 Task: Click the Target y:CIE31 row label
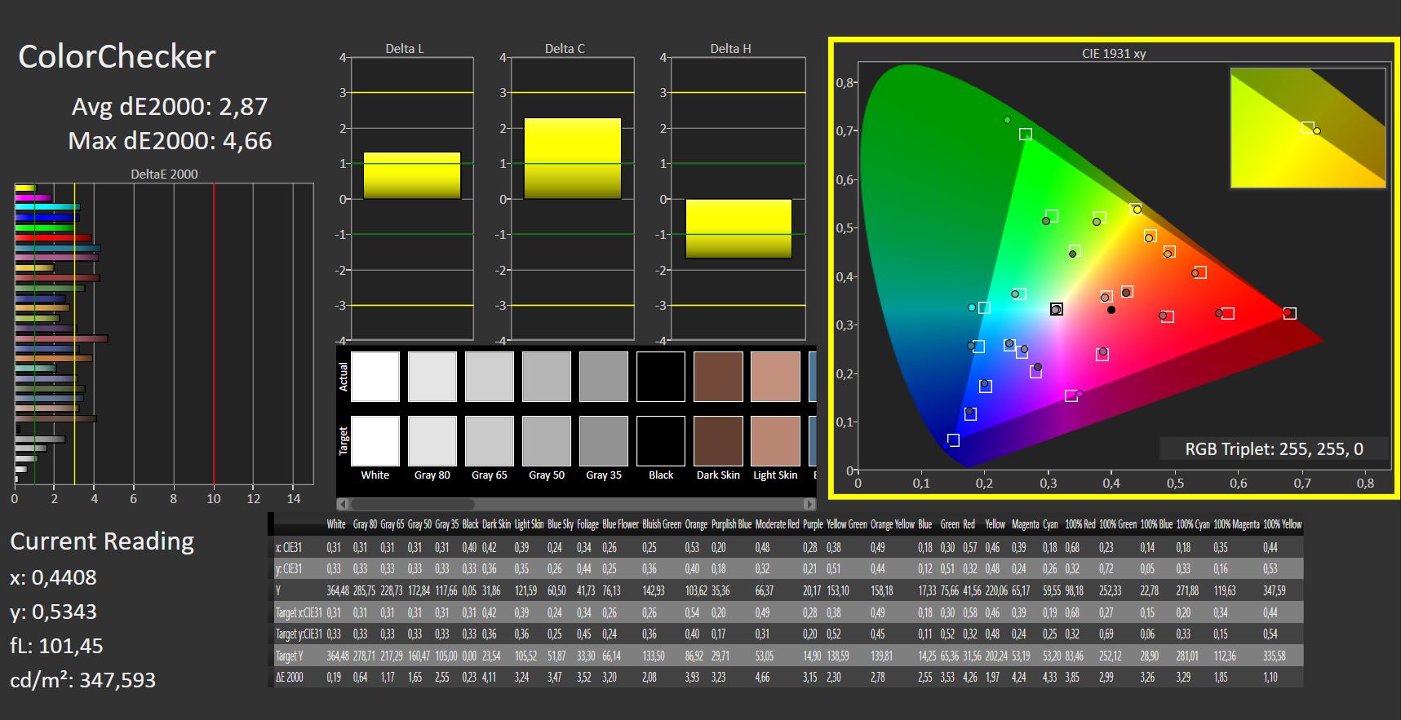(299, 634)
